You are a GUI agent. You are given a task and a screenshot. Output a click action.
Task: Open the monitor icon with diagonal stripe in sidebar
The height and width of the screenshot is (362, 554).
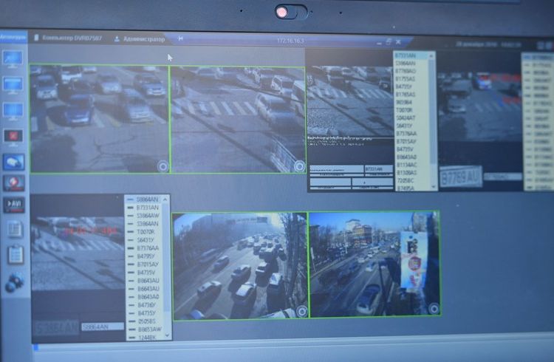[13, 58]
